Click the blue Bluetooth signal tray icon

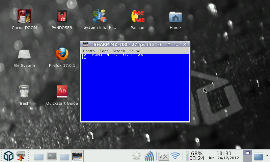pyautogui.click(x=149, y=156)
